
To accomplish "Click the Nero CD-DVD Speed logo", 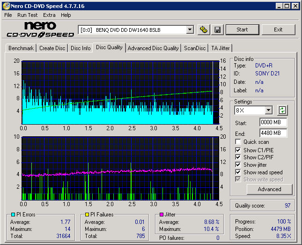I will (x=40, y=30).
